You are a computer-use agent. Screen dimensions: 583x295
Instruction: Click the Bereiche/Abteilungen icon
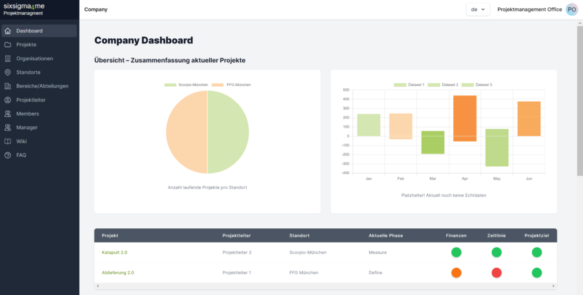[x=7, y=86]
